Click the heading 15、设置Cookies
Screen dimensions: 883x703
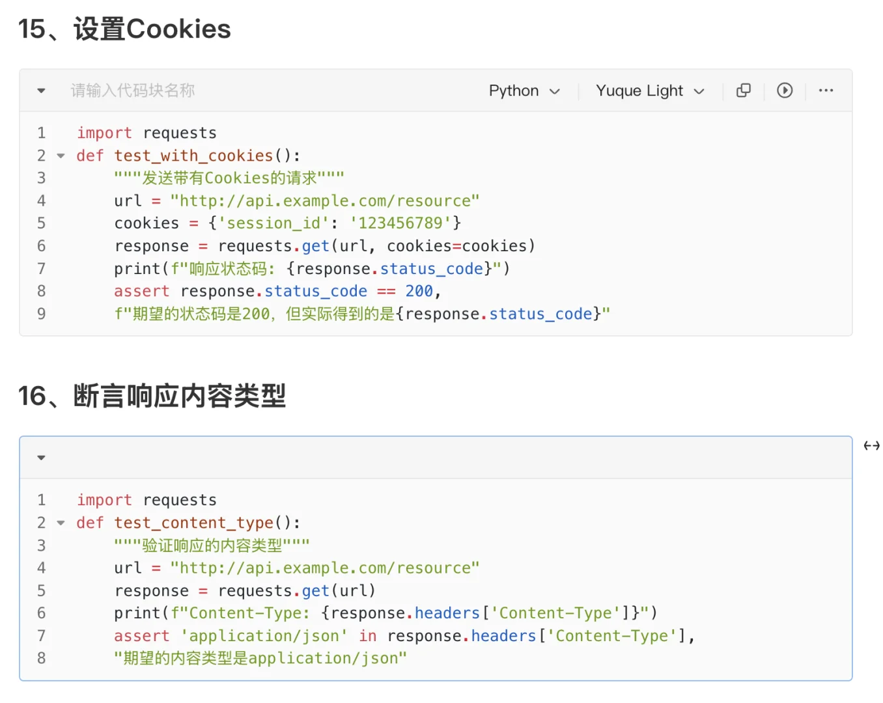(124, 29)
